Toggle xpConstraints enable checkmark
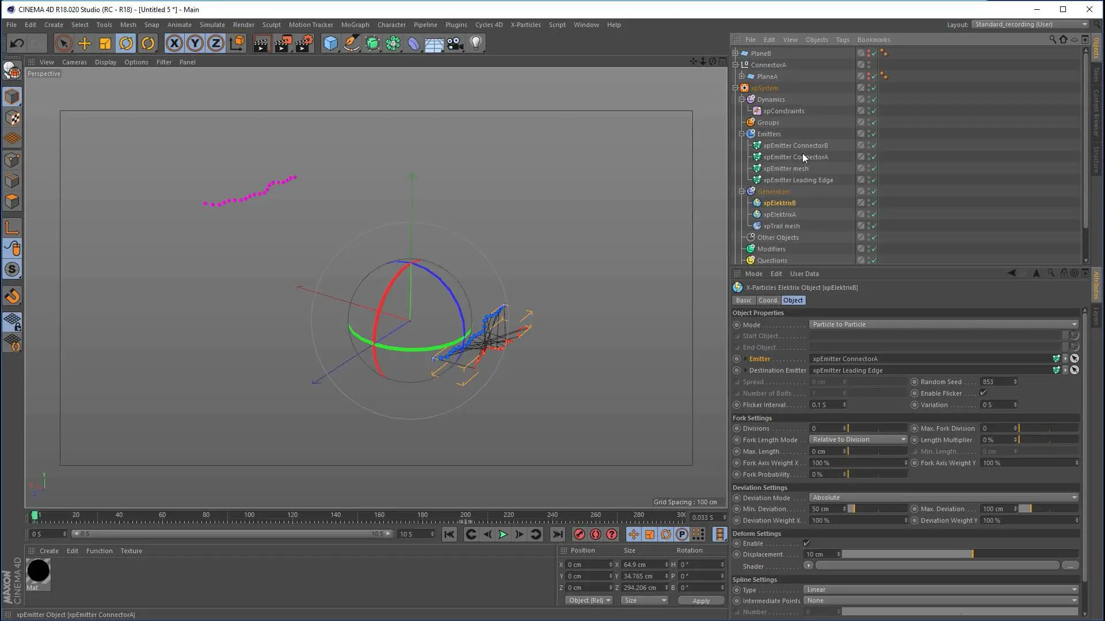The width and height of the screenshot is (1105, 621). tap(874, 111)
